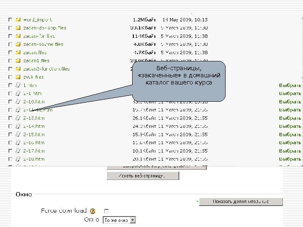Click the 114Кбайт size of zadan-for.files

tap(144, 36)
